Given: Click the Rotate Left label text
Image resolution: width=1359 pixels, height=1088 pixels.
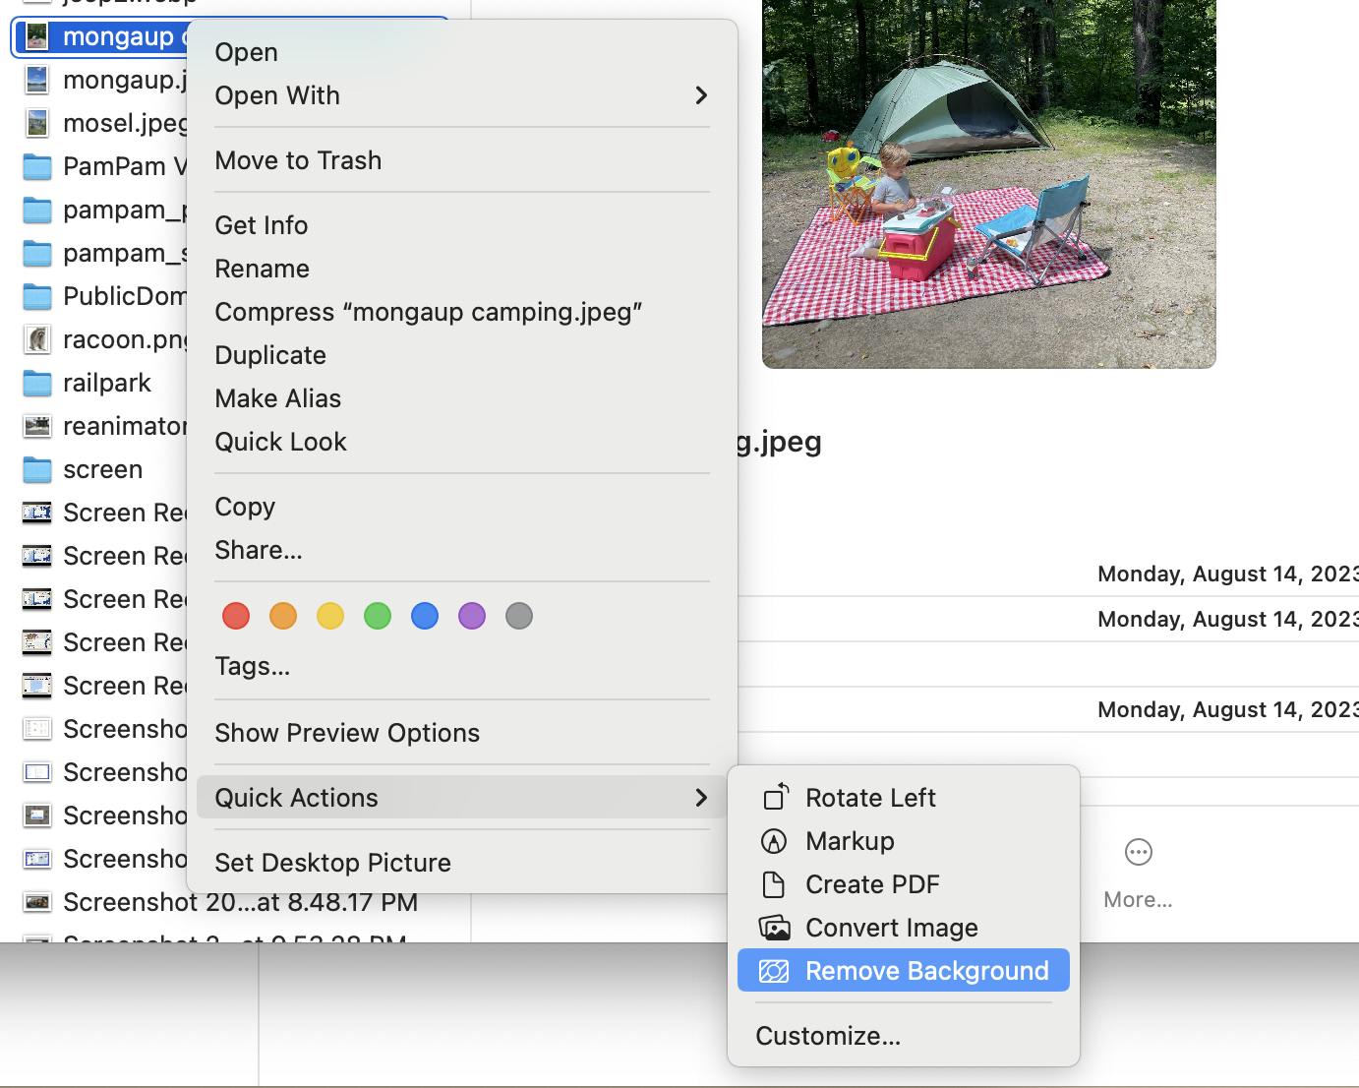Looking at the screenshot, I should pos(870,798).
